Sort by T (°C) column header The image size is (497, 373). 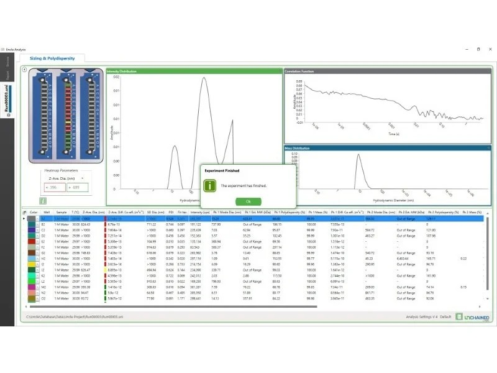point(75,212)
